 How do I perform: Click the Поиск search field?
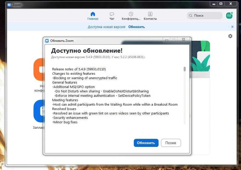click(x=204, y=15)
